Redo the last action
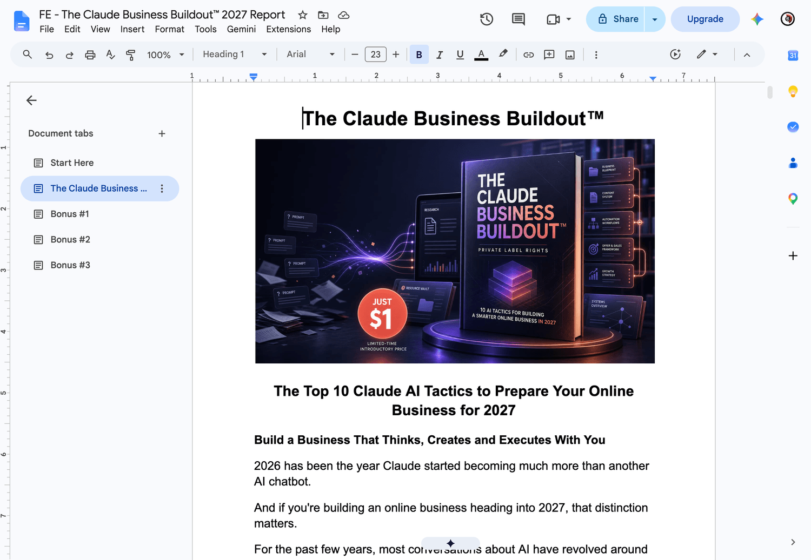This screenshot has height=560, width=811. (70, 55)
